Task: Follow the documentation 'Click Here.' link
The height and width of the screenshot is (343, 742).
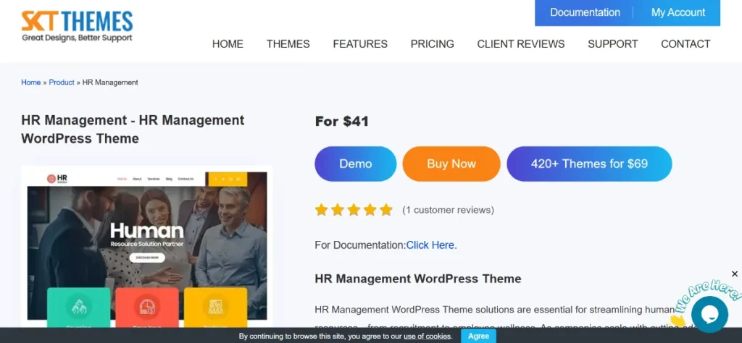Action: [432, 245]
